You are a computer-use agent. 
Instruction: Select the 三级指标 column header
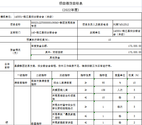tap(65, 75)
